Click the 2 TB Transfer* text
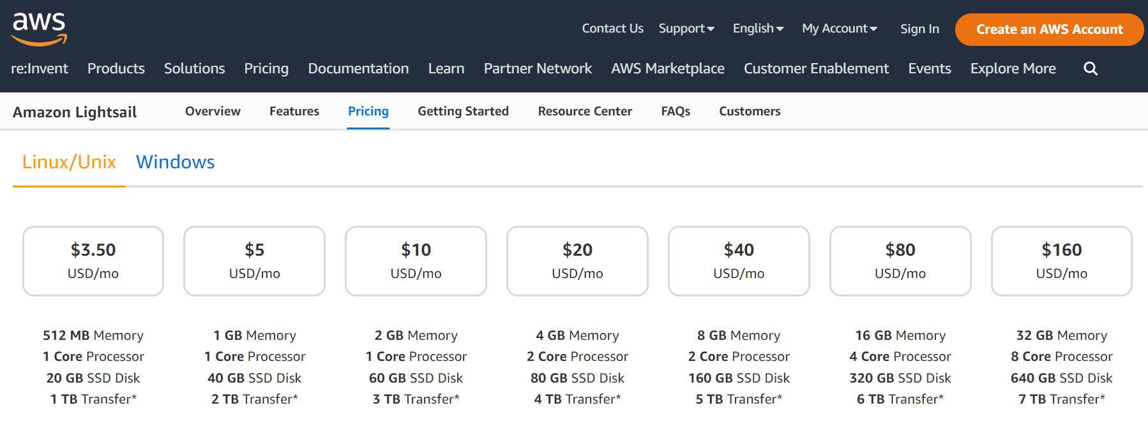Viewport: 1148px width, 447px height. click(x=255, y=399)
